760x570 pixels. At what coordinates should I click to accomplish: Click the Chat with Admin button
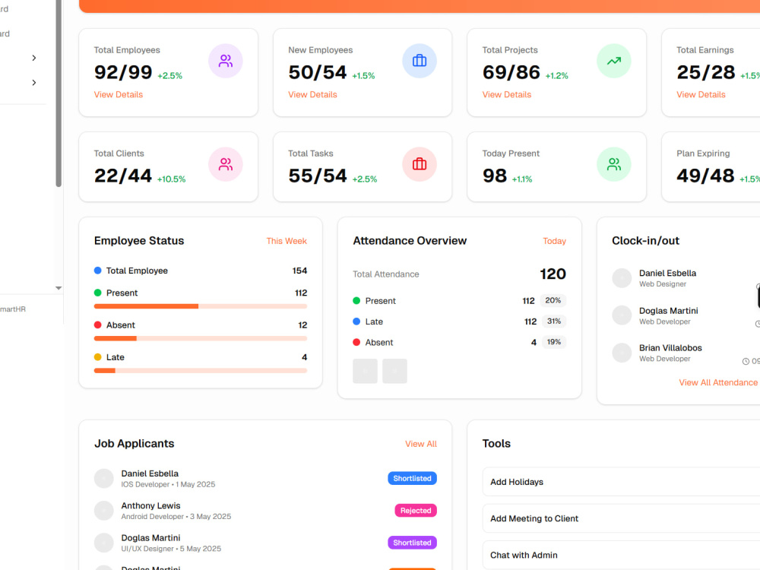[x=621, y=555]
